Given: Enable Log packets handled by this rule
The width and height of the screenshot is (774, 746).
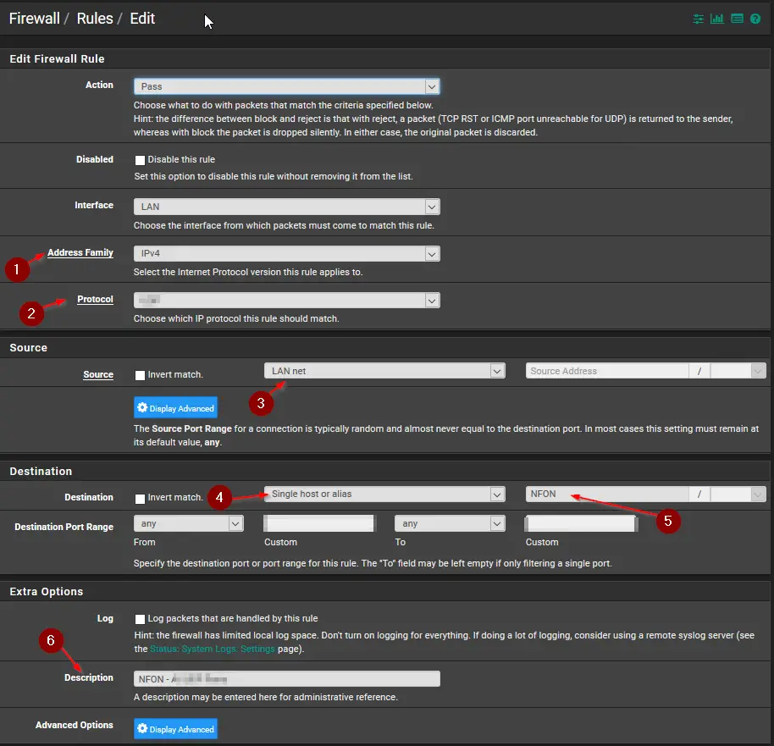Looking at the screenshot, I should point(141,619).
